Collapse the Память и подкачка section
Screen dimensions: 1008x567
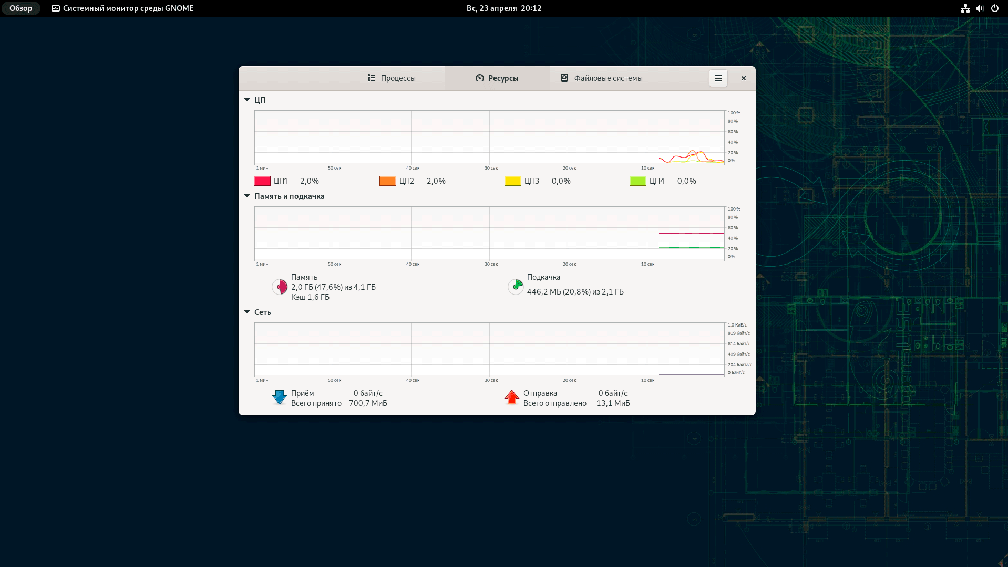(247, 196)
